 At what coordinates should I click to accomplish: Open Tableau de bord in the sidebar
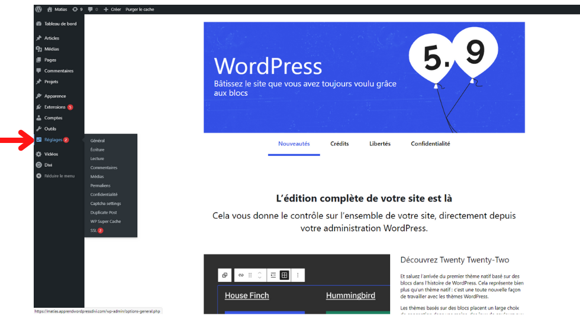pos(60,24)
